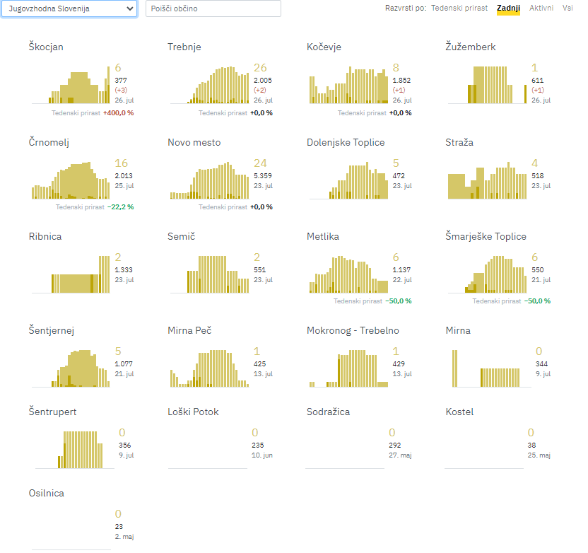Click the "2. maj" date in Osilnica

124,537
